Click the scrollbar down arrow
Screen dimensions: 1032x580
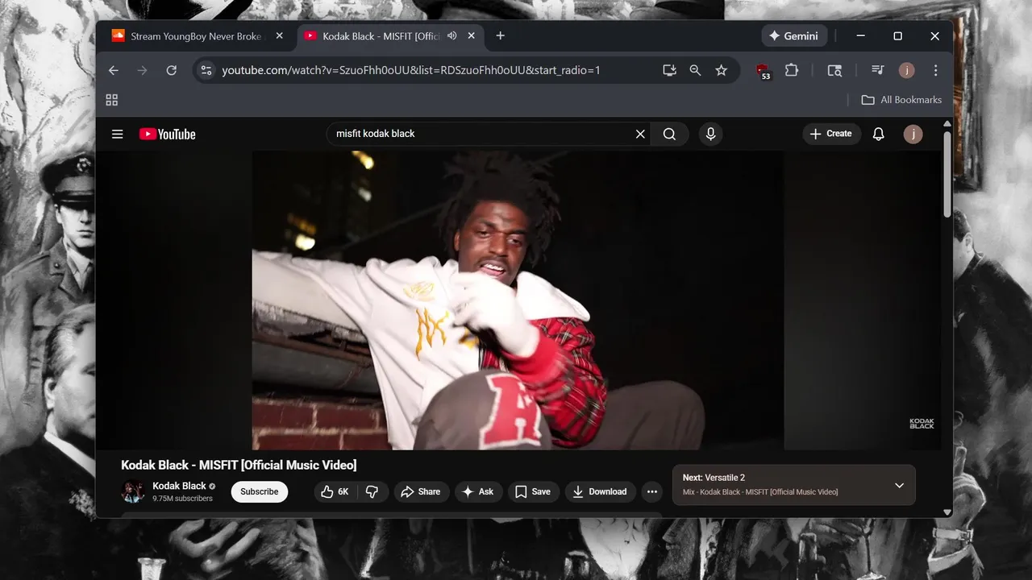947,512
